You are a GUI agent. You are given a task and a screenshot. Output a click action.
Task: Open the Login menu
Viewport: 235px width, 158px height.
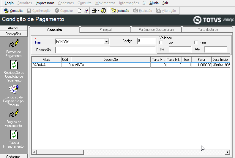pyautogui.click(x=9, y=3)
